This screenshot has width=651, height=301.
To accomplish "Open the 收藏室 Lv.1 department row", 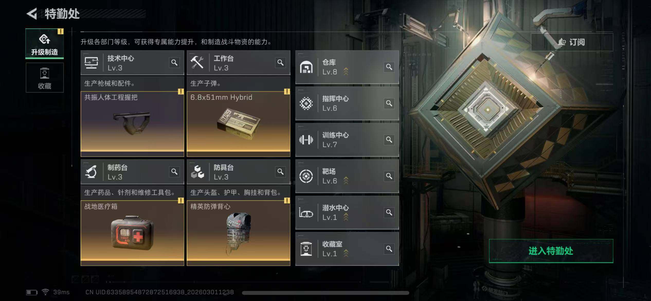I will 347,249.
